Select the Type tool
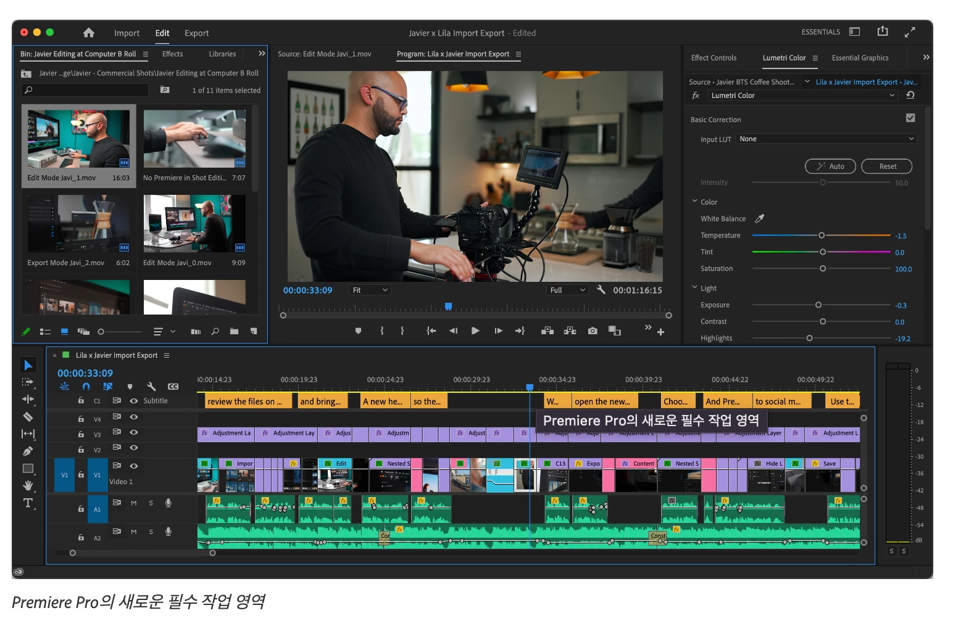 pyautogui.click(x=28, y=503)
